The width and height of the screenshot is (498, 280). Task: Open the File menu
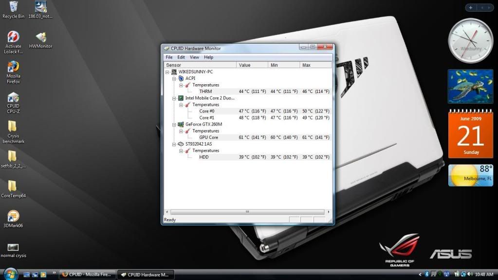[x=169, y=57]
